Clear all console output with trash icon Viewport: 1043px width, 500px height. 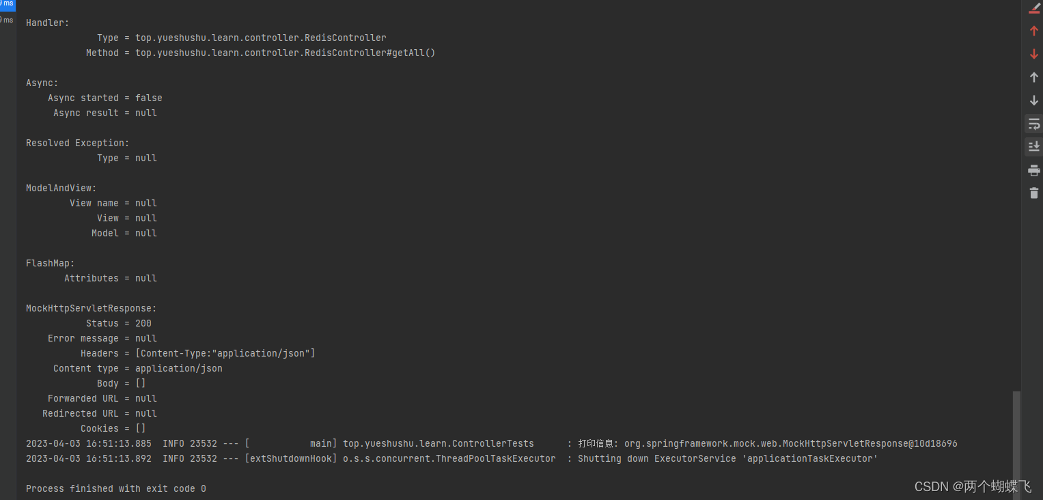[x=1033, y=193]
